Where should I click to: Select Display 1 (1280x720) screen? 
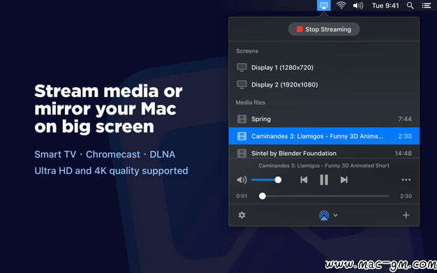tap(324, 68)
